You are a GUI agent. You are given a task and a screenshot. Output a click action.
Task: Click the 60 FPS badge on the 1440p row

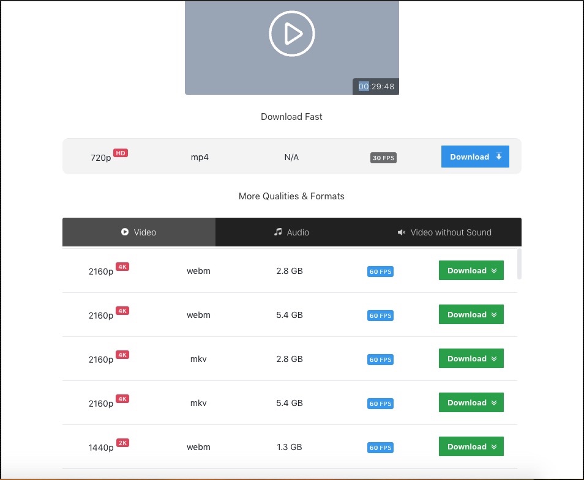click(380, 448)
